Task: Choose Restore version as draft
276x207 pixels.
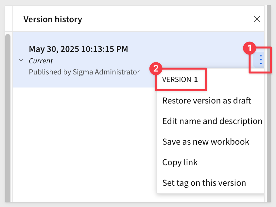Action: [206, 101]
